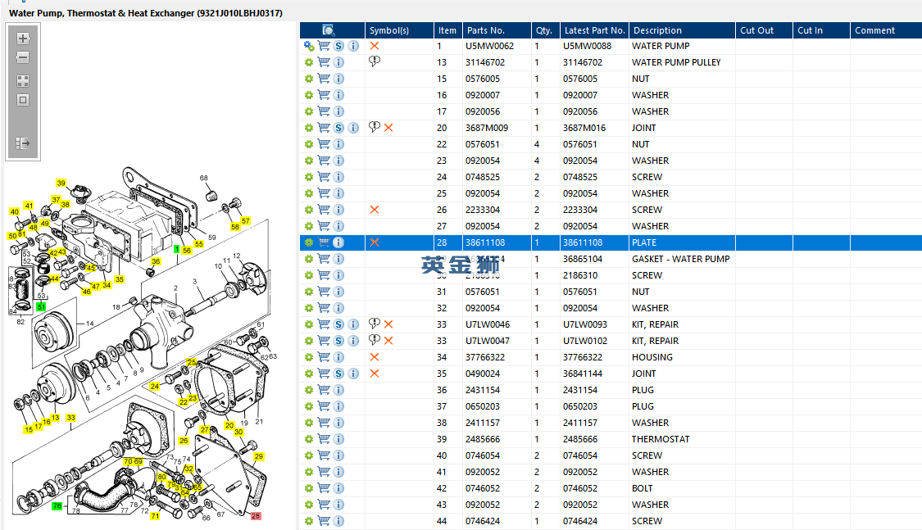Click the green callout 76 on the diagram
Viewport: 922px width, 530px height.
[x=57, y=506]
